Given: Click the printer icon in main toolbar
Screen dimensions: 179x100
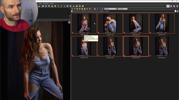Looking at the screenshot, I should (80, 6).
